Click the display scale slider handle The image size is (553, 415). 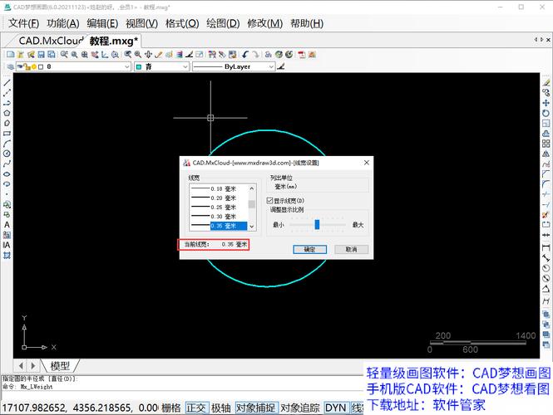317,224
